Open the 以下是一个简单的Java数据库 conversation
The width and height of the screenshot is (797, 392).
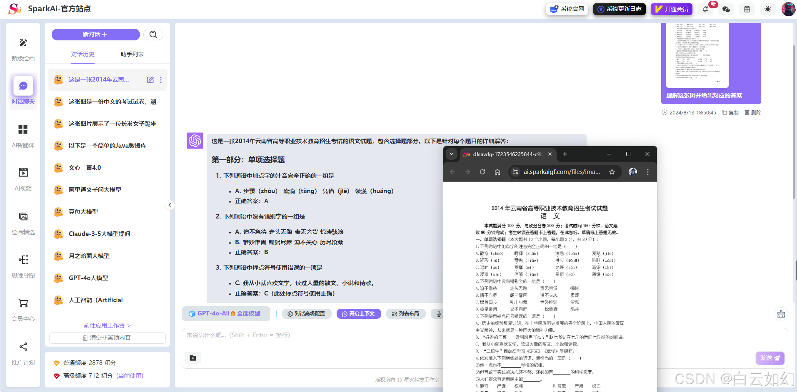click(x=107, y=146)
